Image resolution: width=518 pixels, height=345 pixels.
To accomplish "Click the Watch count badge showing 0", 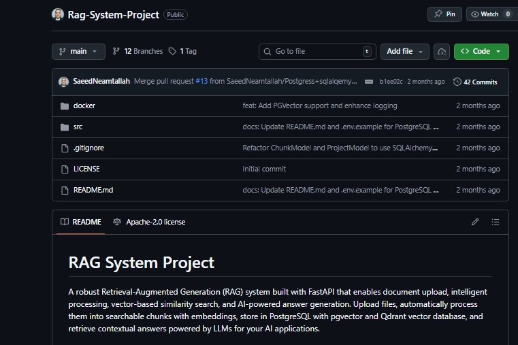I will click(x=508, y=14).
